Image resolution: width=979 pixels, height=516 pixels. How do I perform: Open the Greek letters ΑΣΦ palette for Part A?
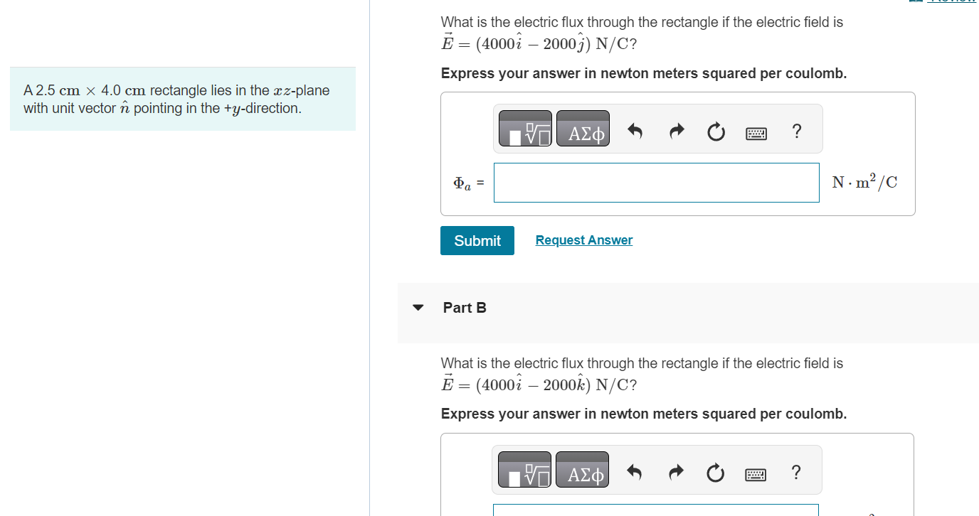point(582,129)
